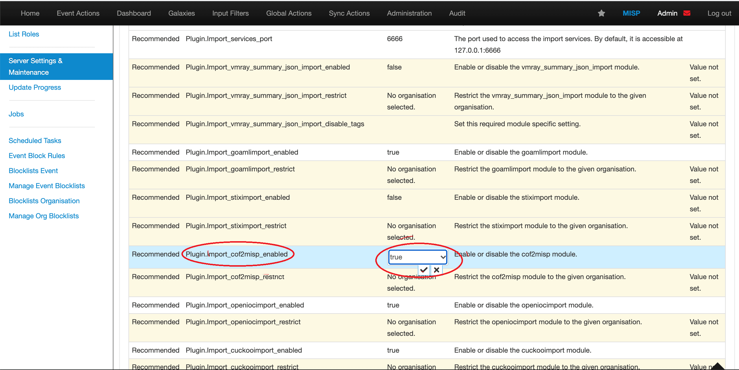The image size is (739, 370).
Task: Select Server Settings & Maintenance
Action: click(x=36, y=66)
